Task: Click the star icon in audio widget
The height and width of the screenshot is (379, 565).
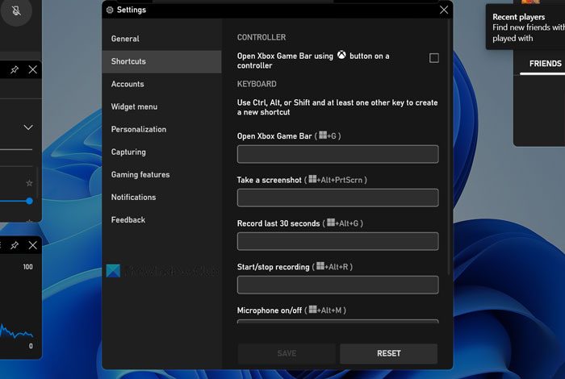Action: coord(29,183)
